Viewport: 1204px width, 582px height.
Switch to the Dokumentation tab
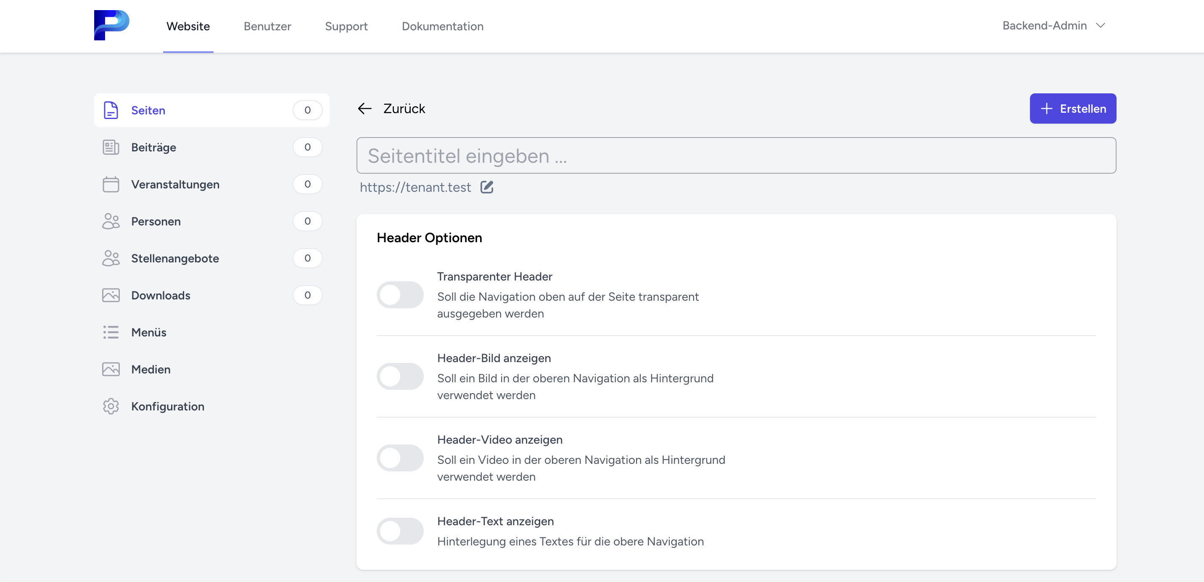pyautogui.click(x=442, y=26)
